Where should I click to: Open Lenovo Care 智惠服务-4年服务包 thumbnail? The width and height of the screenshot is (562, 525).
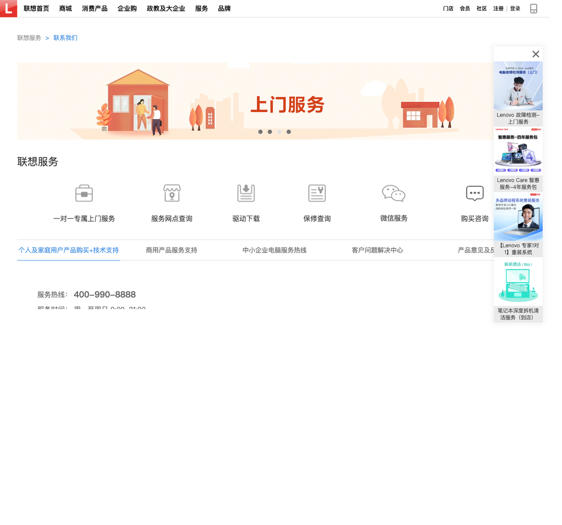pos(518,151)
